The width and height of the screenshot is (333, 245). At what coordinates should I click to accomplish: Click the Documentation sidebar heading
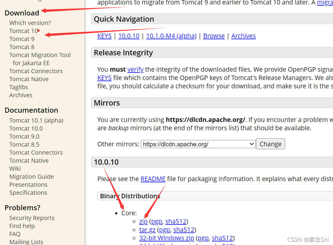(x=31, y=110)
